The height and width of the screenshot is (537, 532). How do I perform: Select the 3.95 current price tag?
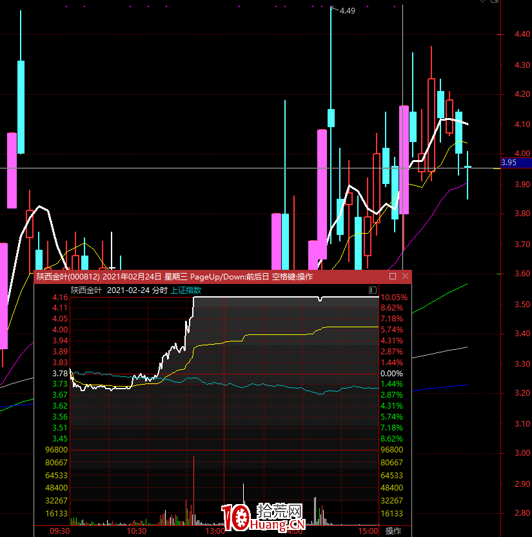click(516, 163)
